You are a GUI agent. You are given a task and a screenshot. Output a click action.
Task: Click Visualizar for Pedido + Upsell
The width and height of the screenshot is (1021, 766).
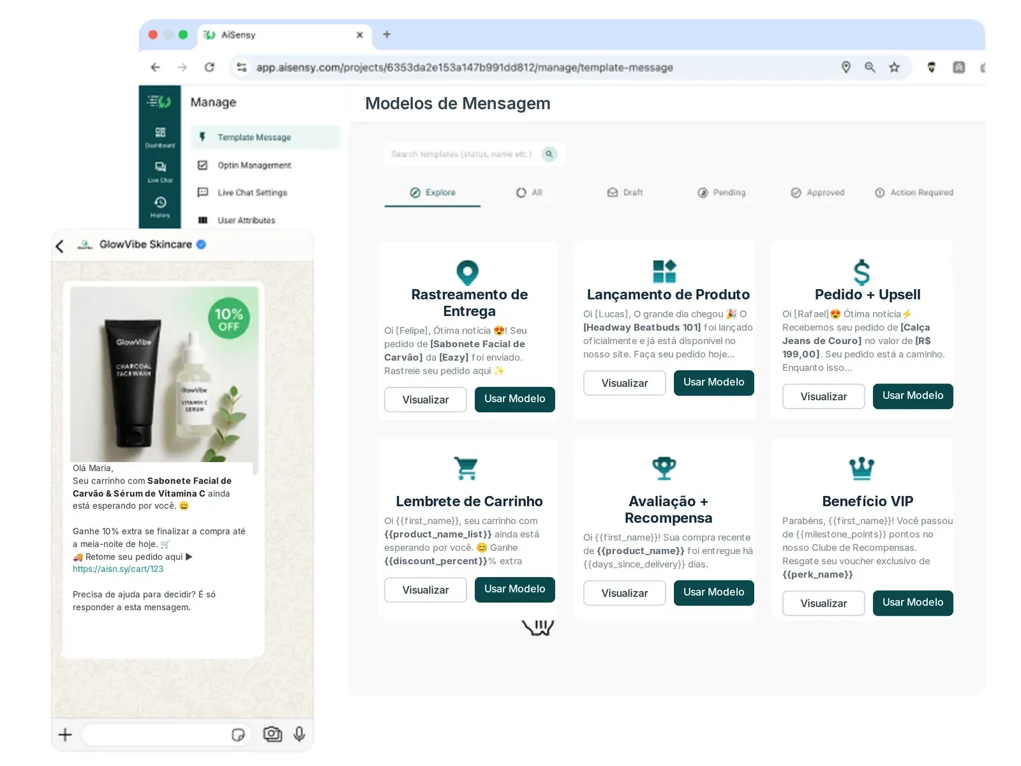click(824, 396)
